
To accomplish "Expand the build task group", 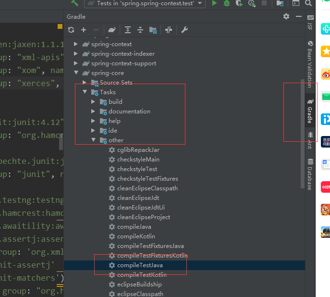I will (93, 102).
